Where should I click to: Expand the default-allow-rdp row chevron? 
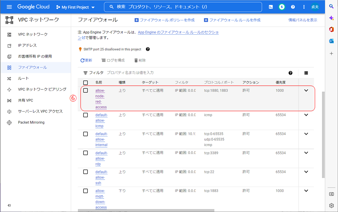(306, 153)
